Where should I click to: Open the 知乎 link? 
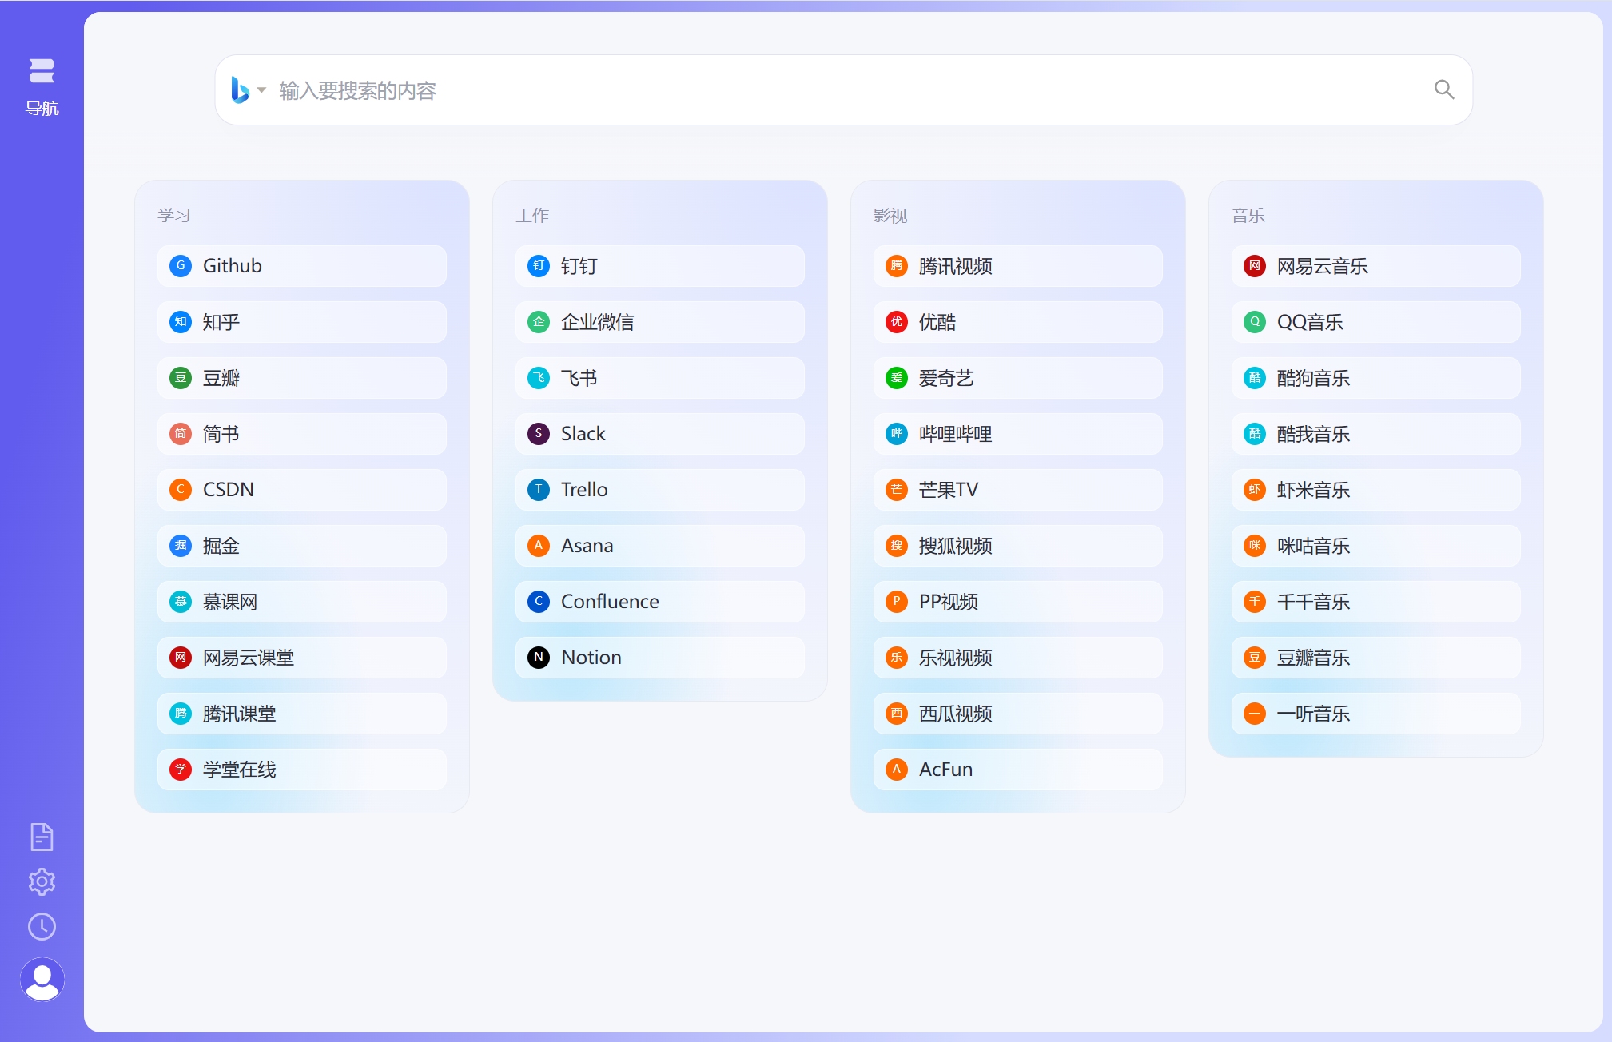point(302,322)
